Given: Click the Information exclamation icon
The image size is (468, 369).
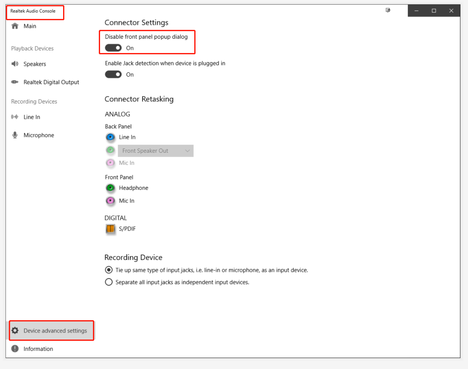Looking at the screenshot, I should pyautogui.click(x=15, y=349).
